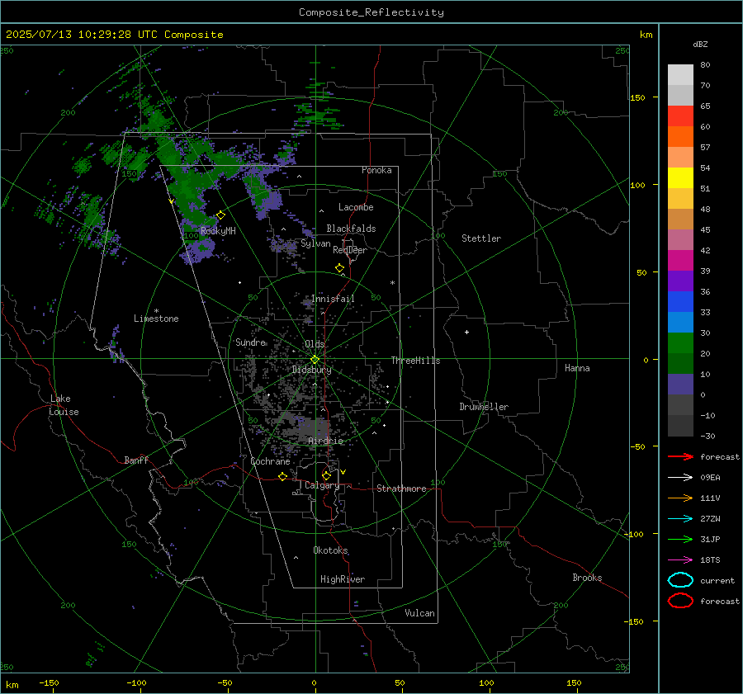Select the Innisfail city label
Screen dimensions: 743x694
tap(333, 299)
